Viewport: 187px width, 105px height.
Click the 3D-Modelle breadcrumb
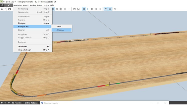[x=16, y=103]
